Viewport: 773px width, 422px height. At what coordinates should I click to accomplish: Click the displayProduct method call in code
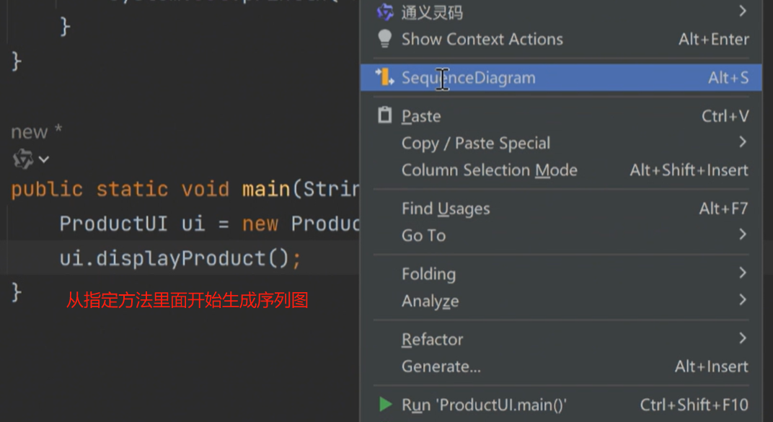point(180,258)
